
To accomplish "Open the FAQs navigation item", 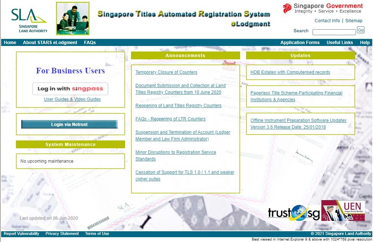I will click(90, 43).
